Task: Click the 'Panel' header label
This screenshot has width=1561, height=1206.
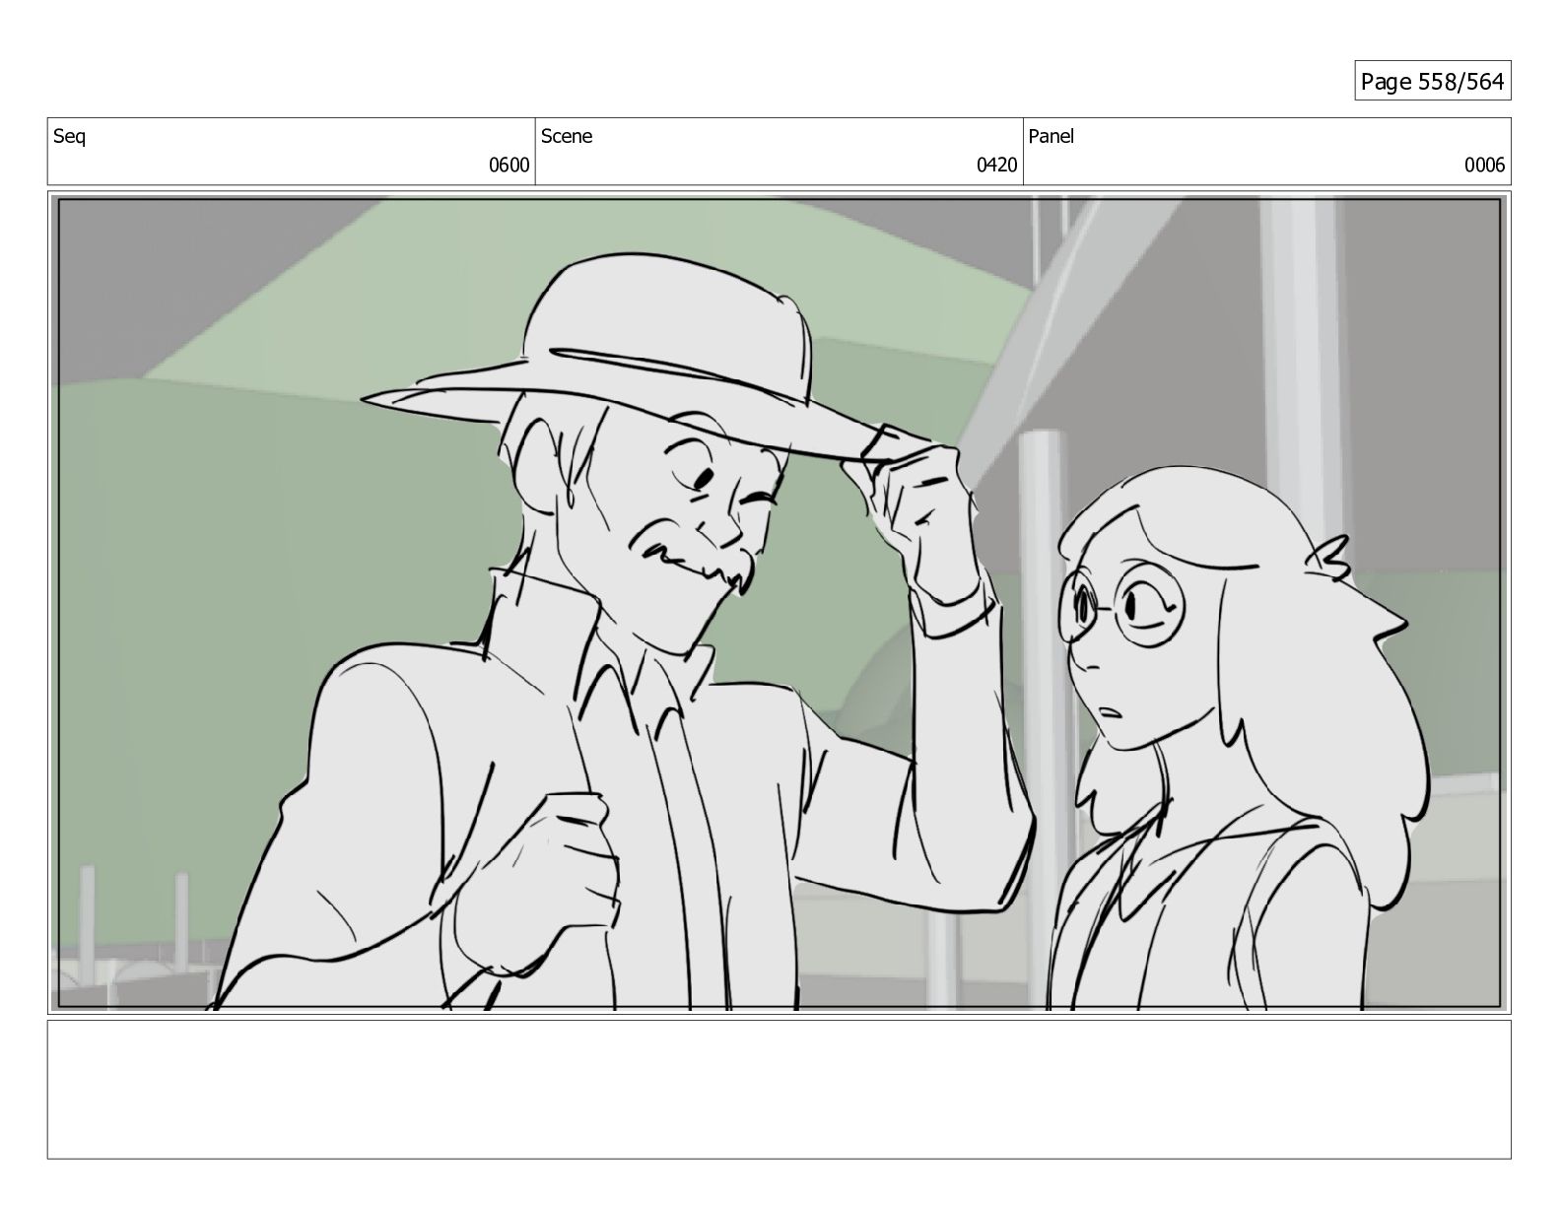Action: point(1051,137)
